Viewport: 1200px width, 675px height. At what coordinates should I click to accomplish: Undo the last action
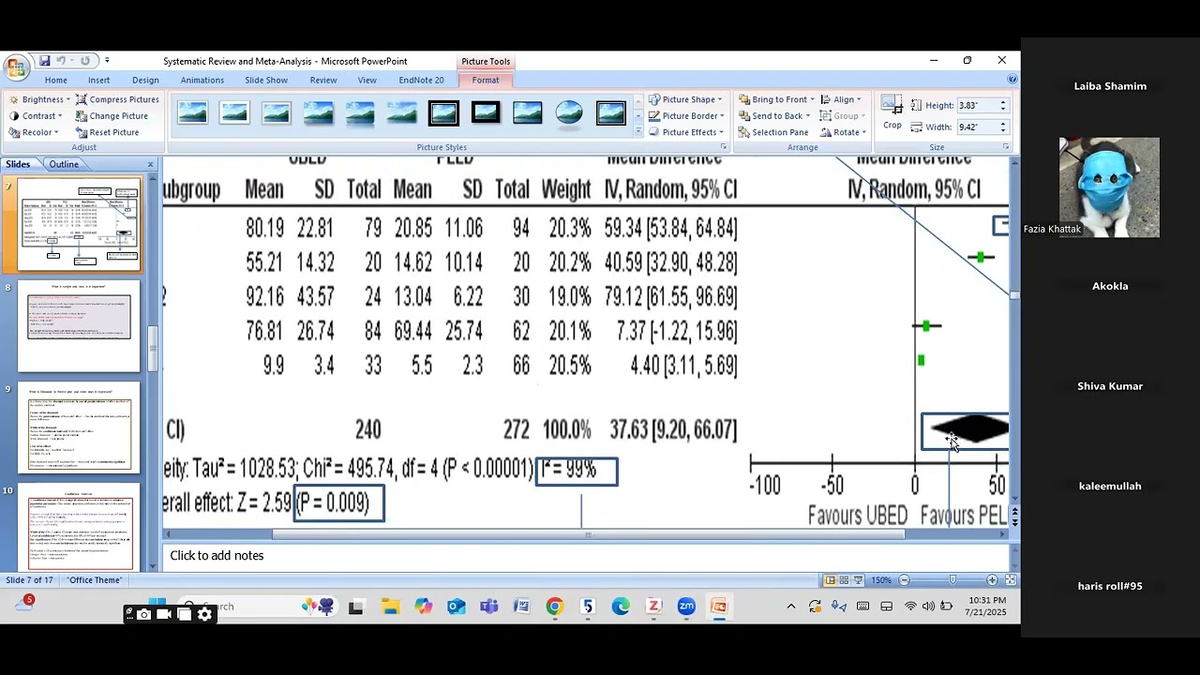coord(62,61)
